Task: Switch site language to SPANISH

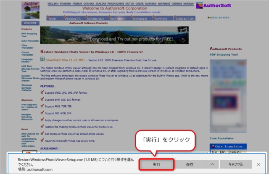Action: point(66,4)
